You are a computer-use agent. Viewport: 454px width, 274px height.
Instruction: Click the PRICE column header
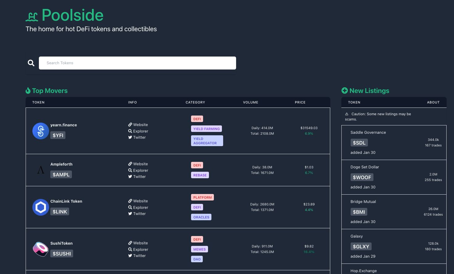[x=300, y=102]
